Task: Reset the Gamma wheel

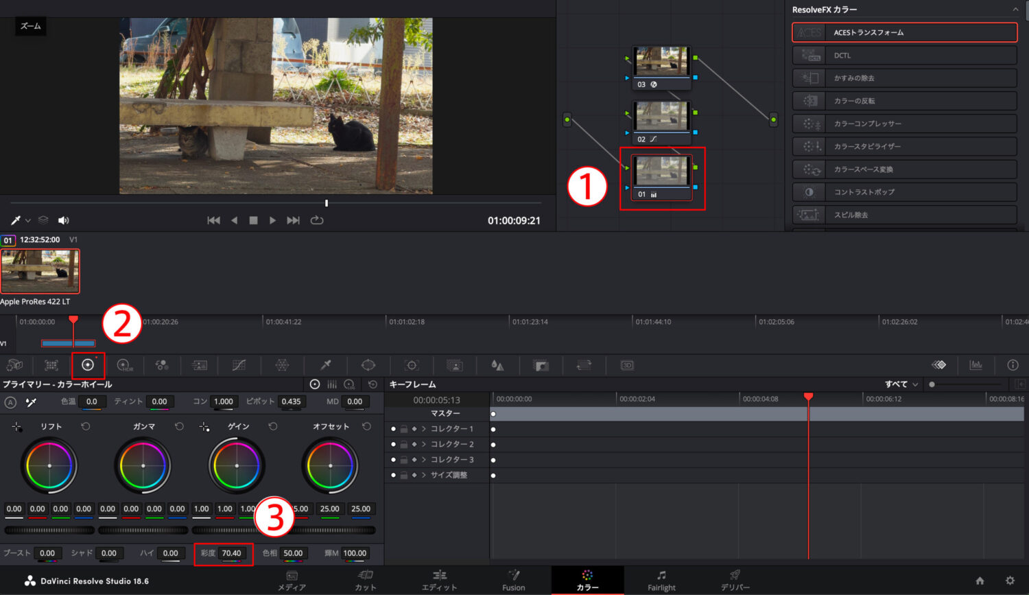Action: tap(179, 426)
